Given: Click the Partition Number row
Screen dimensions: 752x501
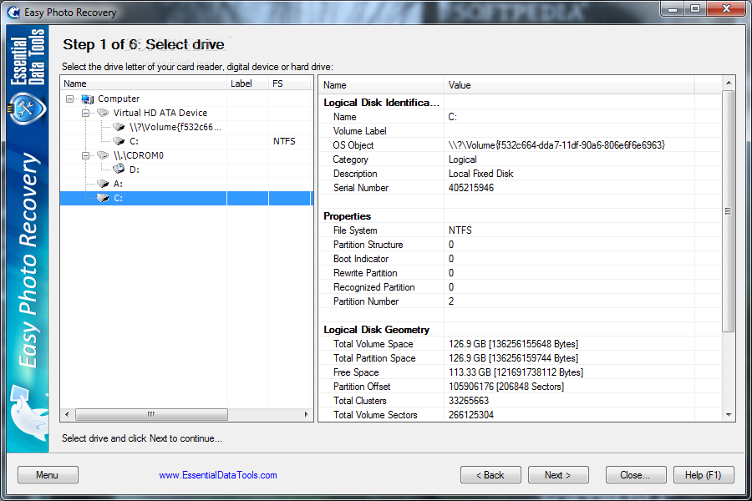Looking at the screenshot, I should tap(520, 301).
